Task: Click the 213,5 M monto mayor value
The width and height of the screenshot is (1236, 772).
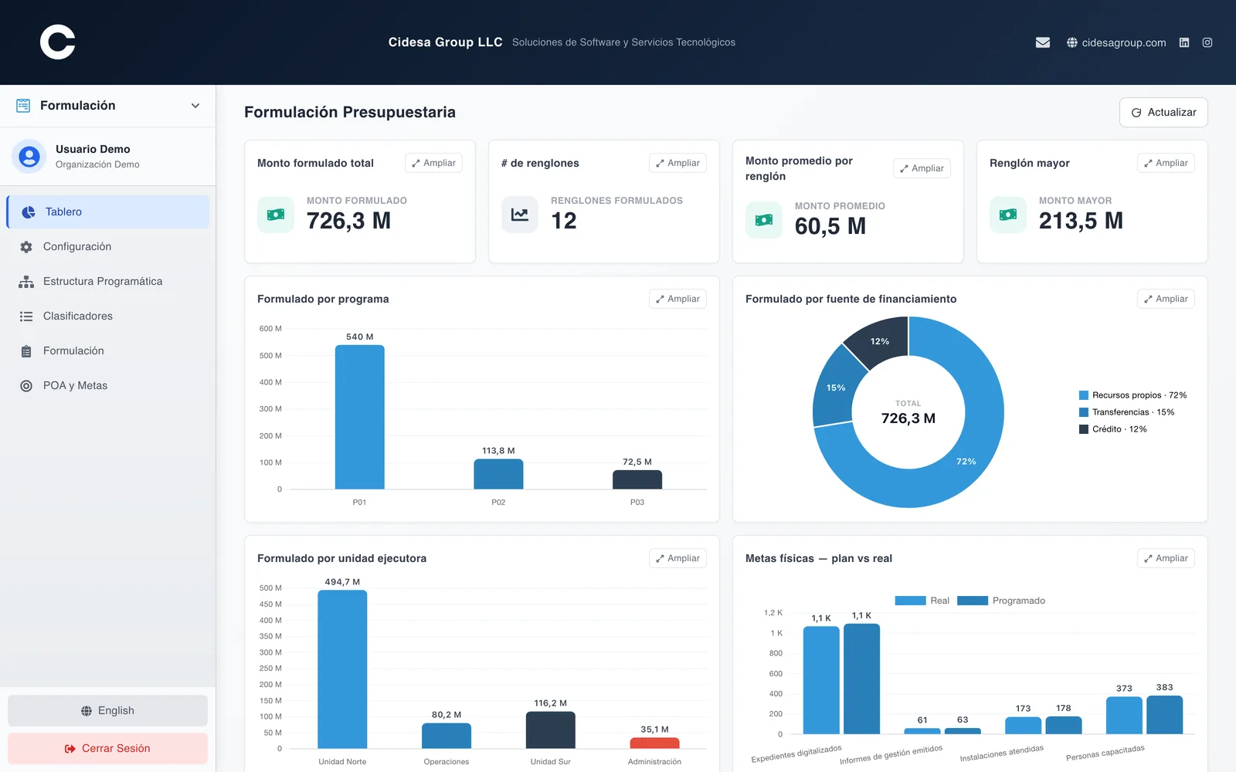Action: tap(1081, 221)
